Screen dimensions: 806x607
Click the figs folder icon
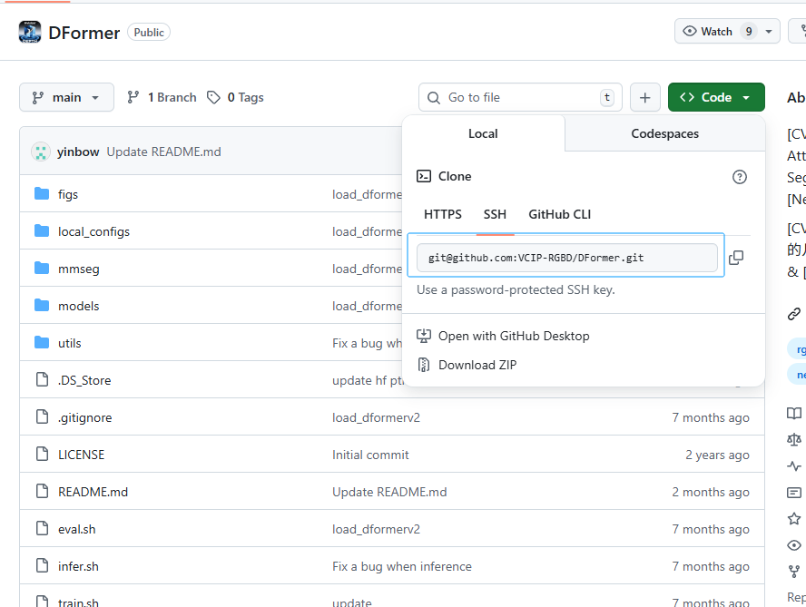point(42,194)
